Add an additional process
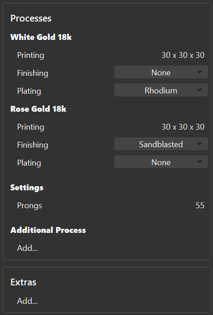 (27, 248)
